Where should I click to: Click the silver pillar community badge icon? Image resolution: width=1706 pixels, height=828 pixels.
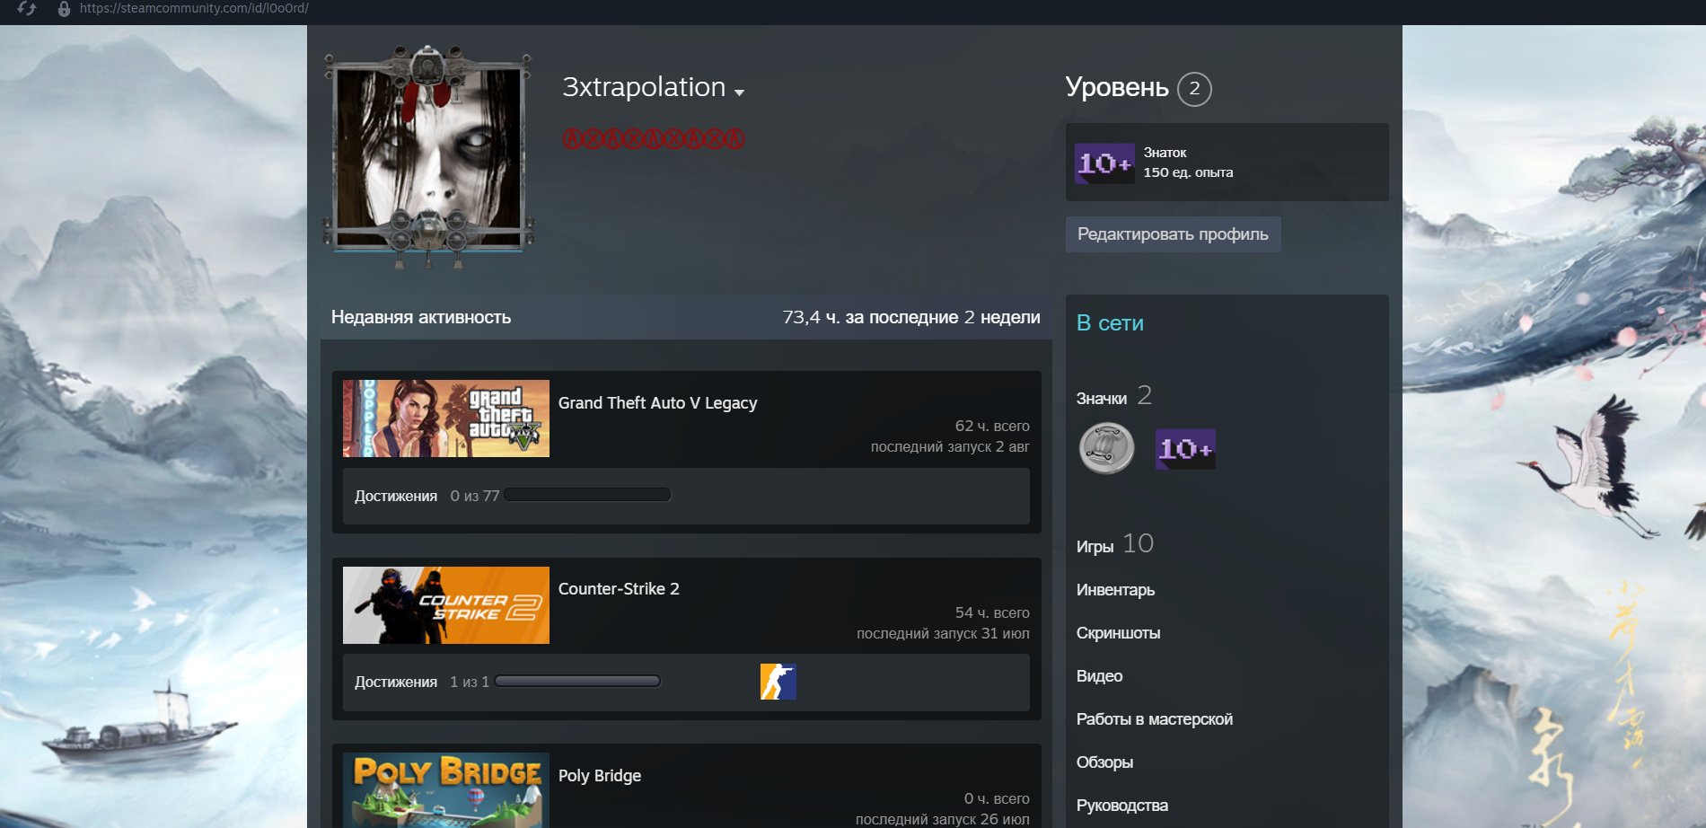coord(1106,448)
